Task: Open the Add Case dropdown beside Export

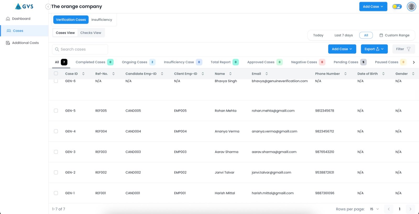Action: (x=342, y=49)
